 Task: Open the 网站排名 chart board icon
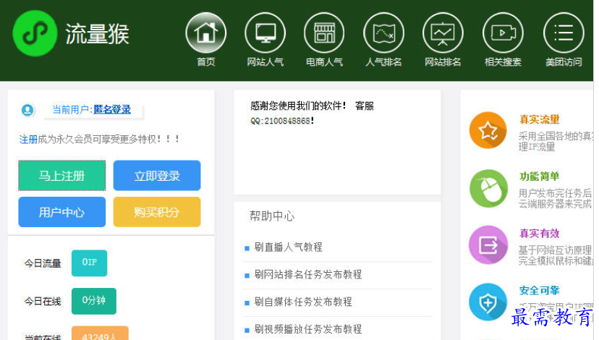(443, 33)
